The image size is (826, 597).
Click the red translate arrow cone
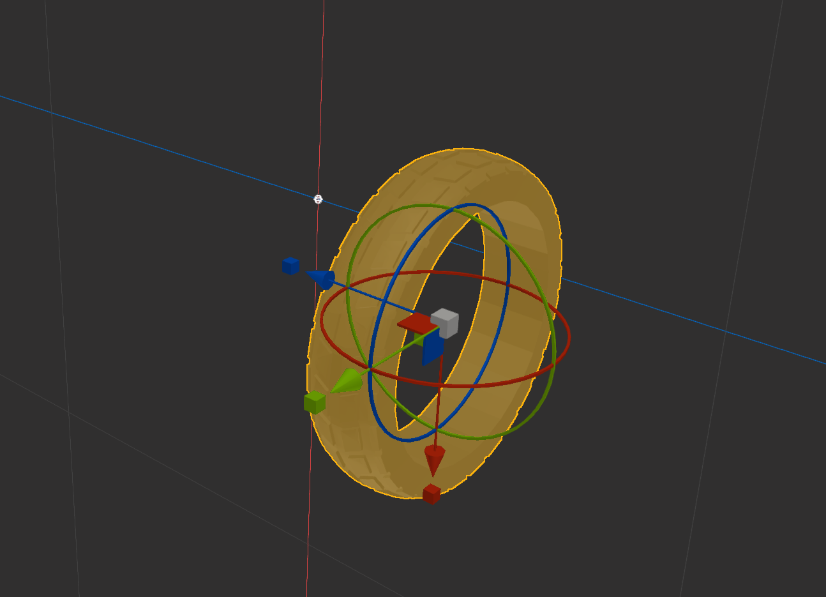[434, 460]
